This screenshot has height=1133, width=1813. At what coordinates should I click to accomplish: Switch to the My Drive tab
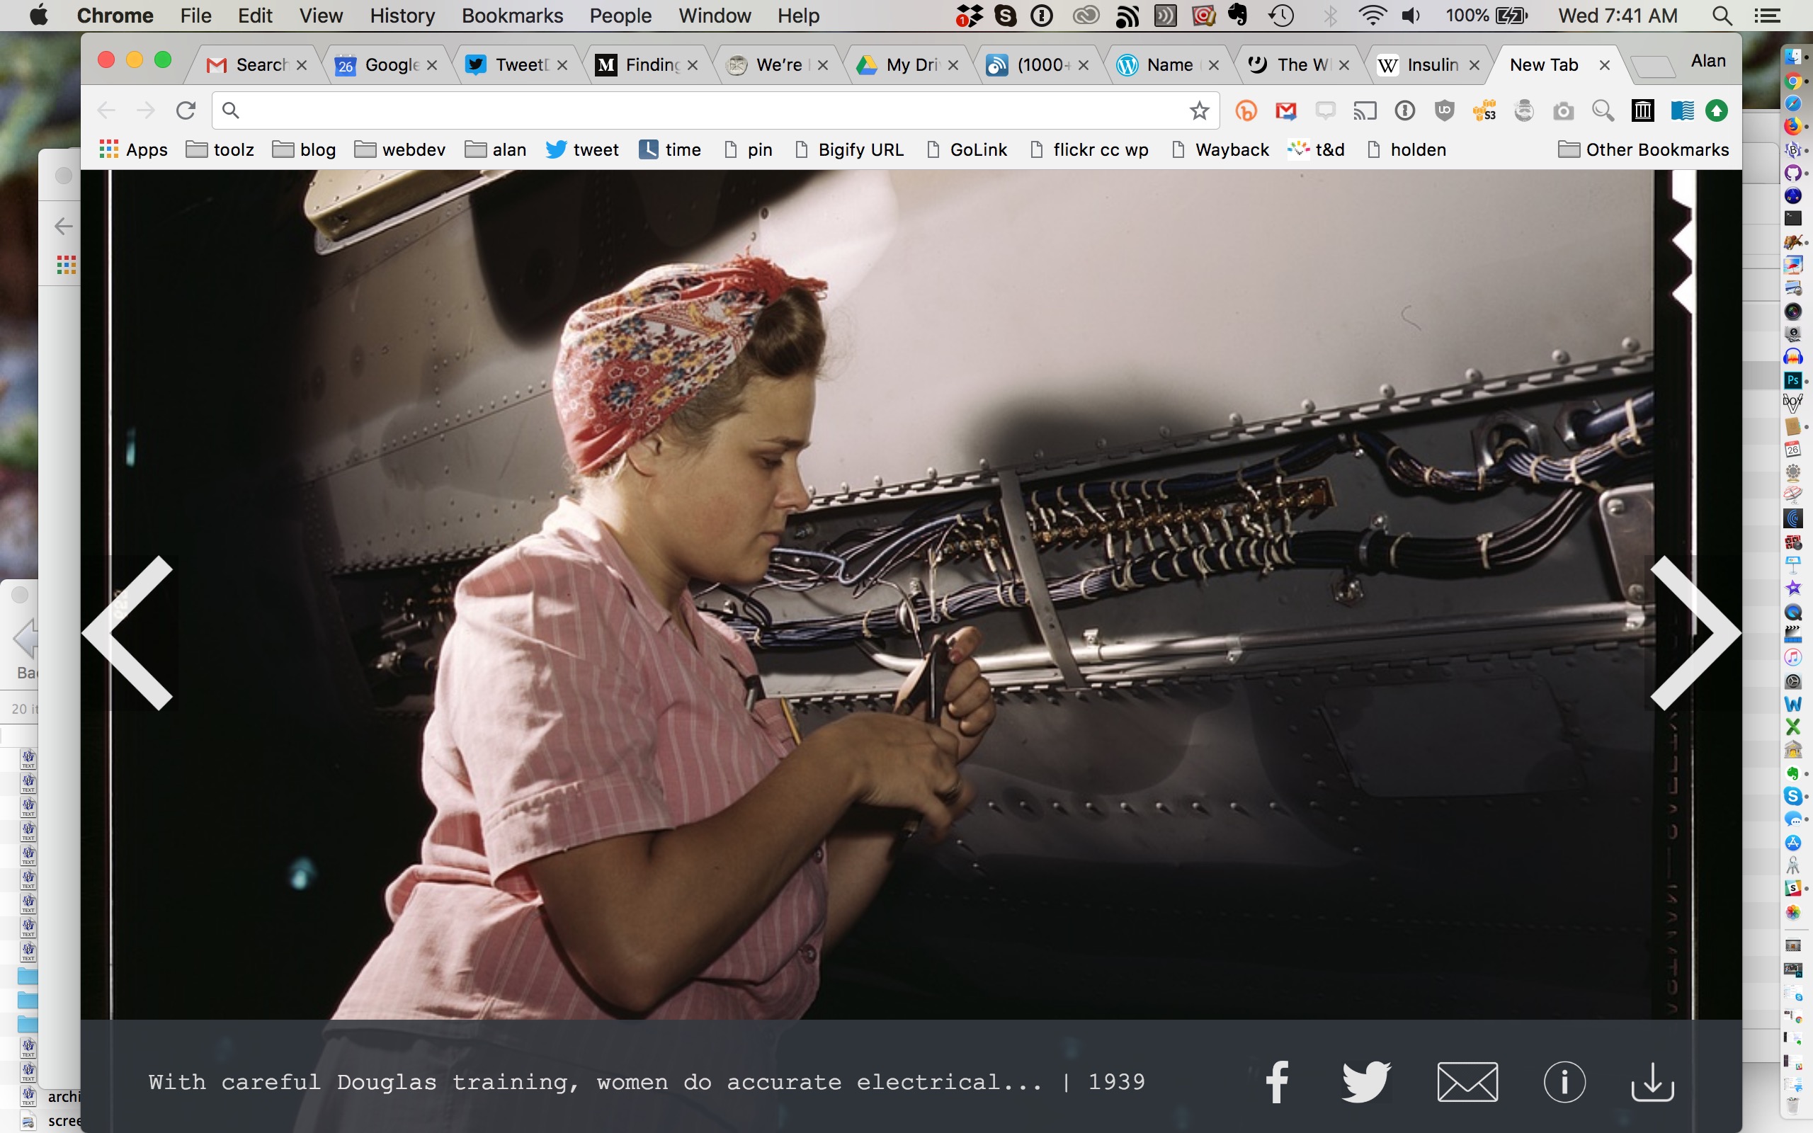[903, 65]
